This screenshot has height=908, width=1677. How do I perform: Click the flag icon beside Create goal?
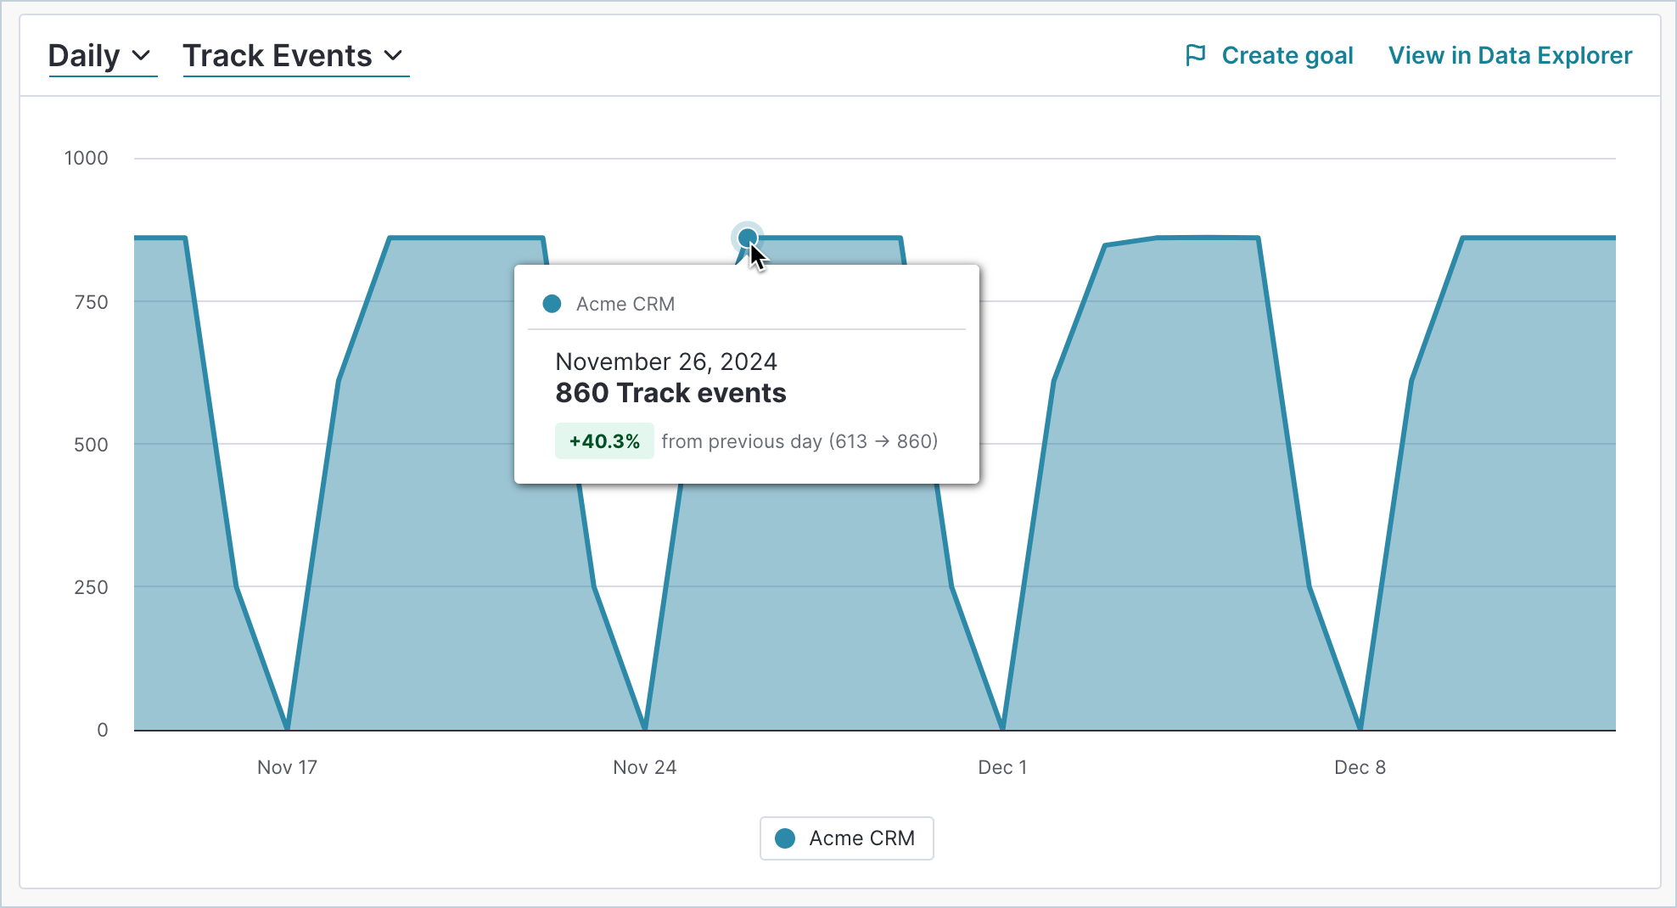(x=1195, y=55)
